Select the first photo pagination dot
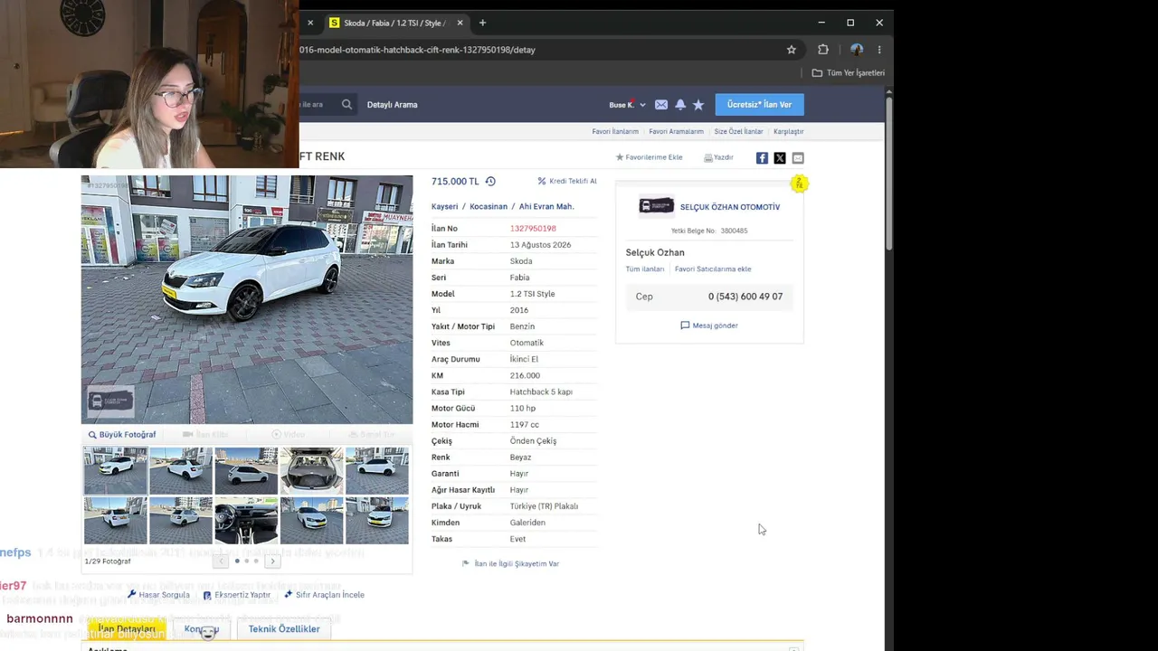The width and height of the screenshot is (1158, 651). click(x=237, y=561)
